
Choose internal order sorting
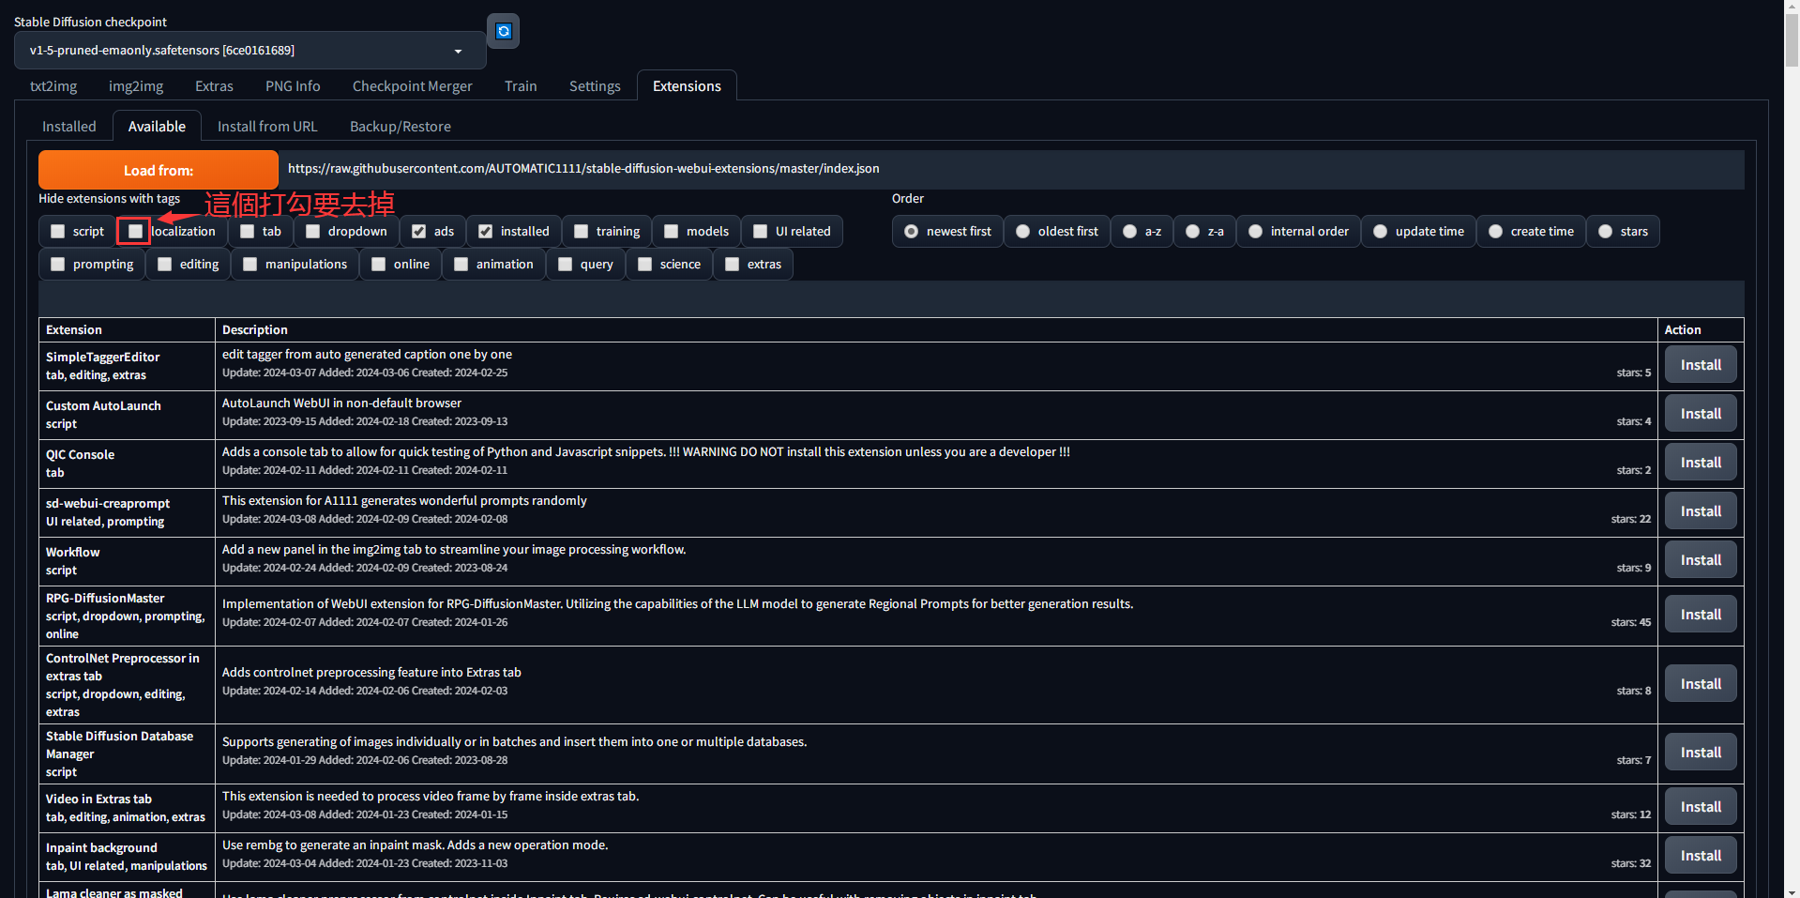point(1256,231)
